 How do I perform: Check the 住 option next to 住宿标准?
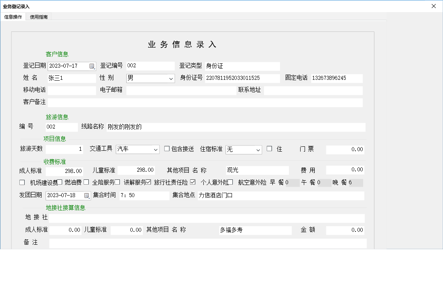click(270, 148)
